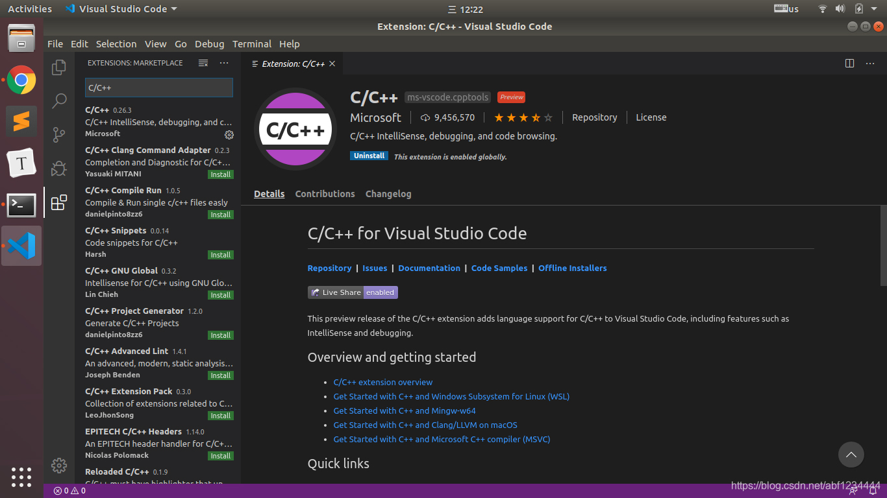Open the Search view in activity bar
This screenshot has width=887, height=498.
pos(59,101)
